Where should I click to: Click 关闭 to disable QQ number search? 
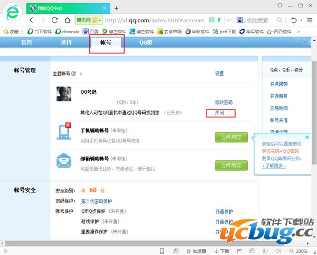(219, 113)
